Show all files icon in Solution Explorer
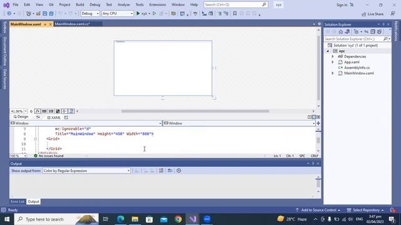The height and width of the screenshot is (225, 401). click(x=379, y=32)
